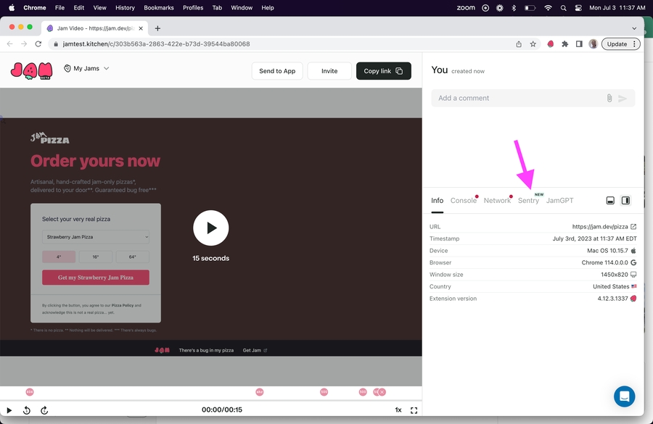The image size is (653, 424).
Task: Click the first error marker on the timeline
Action: [30, 392]
